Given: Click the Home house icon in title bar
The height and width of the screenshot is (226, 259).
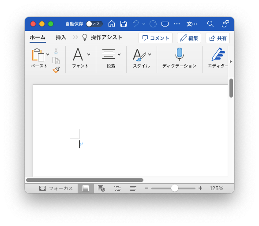Looking at the screenshot, I should click(x=112, y=24).
